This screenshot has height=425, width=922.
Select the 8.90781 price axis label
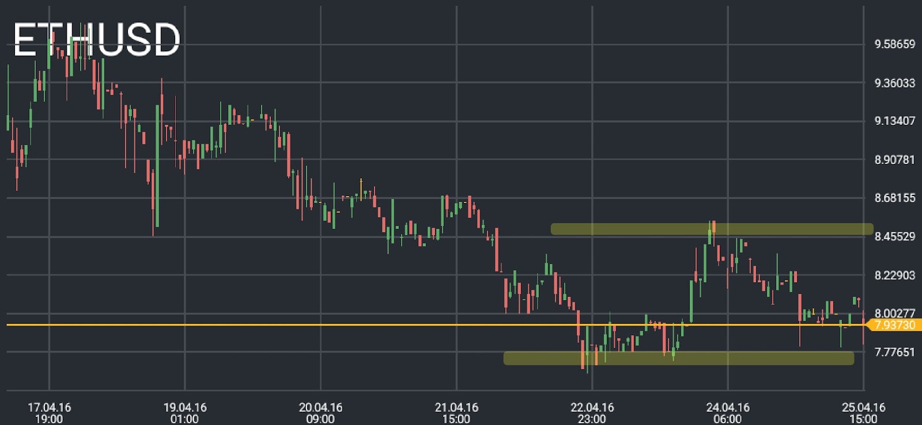(894, 159)
